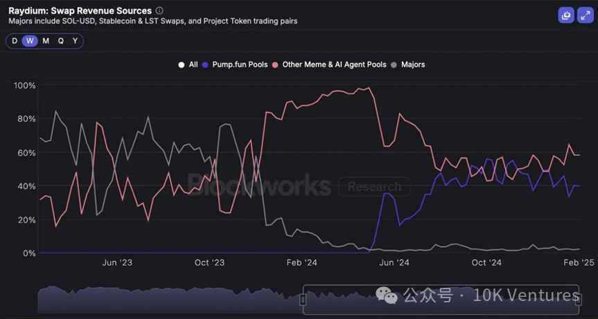Switch to Monthly (M) interval
Viewport: 598px width, 319px height.
pos(46,41)
